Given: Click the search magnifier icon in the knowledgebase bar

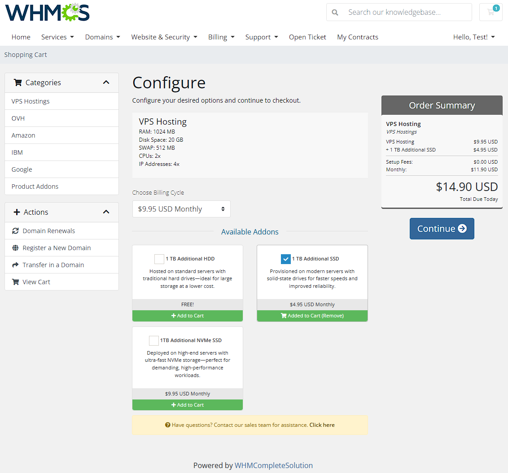Looking at the screenshot, I should click(x=335, y=12).
